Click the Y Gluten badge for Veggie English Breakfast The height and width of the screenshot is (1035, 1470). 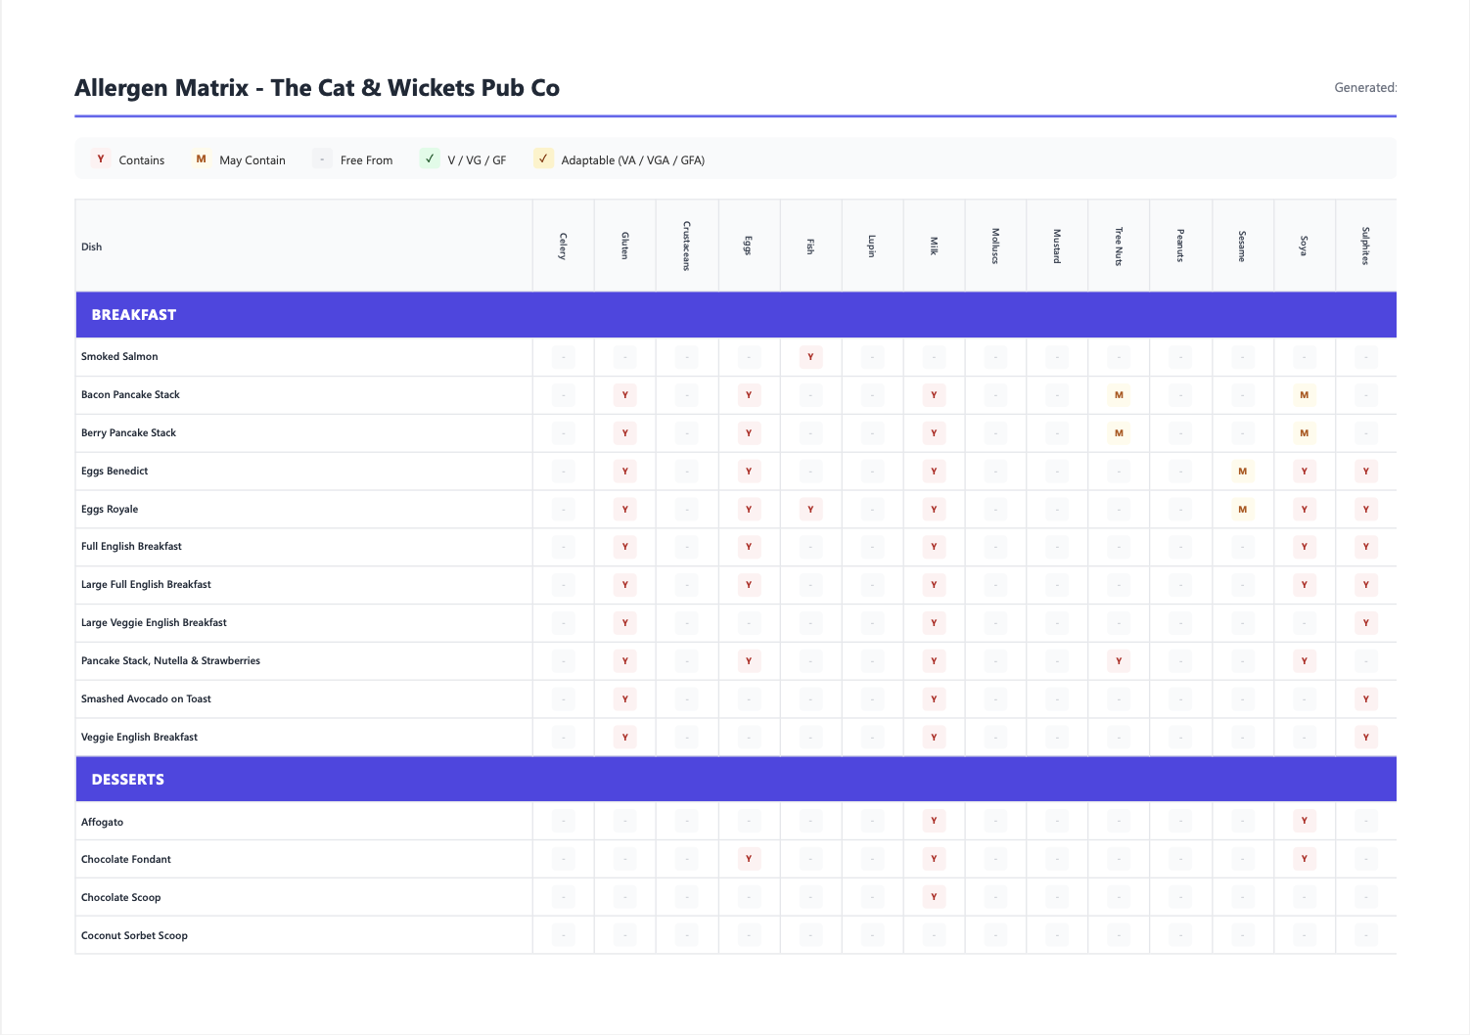(624, 738)
